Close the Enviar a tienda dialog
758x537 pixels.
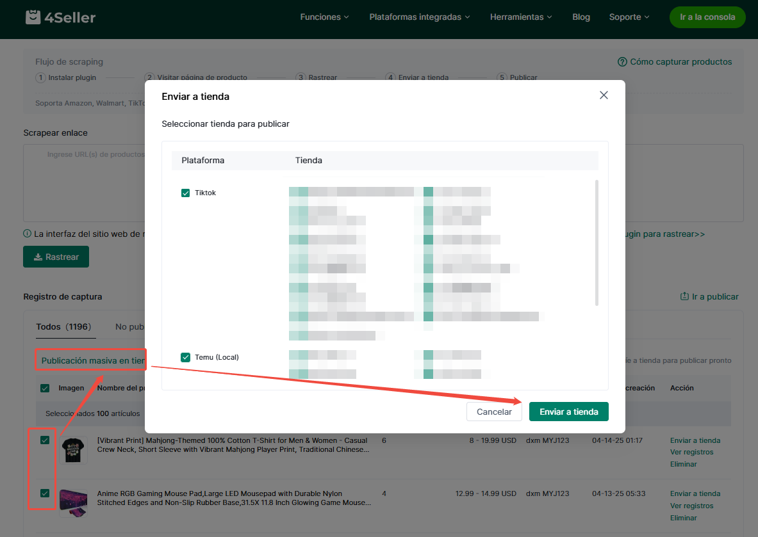603,95
